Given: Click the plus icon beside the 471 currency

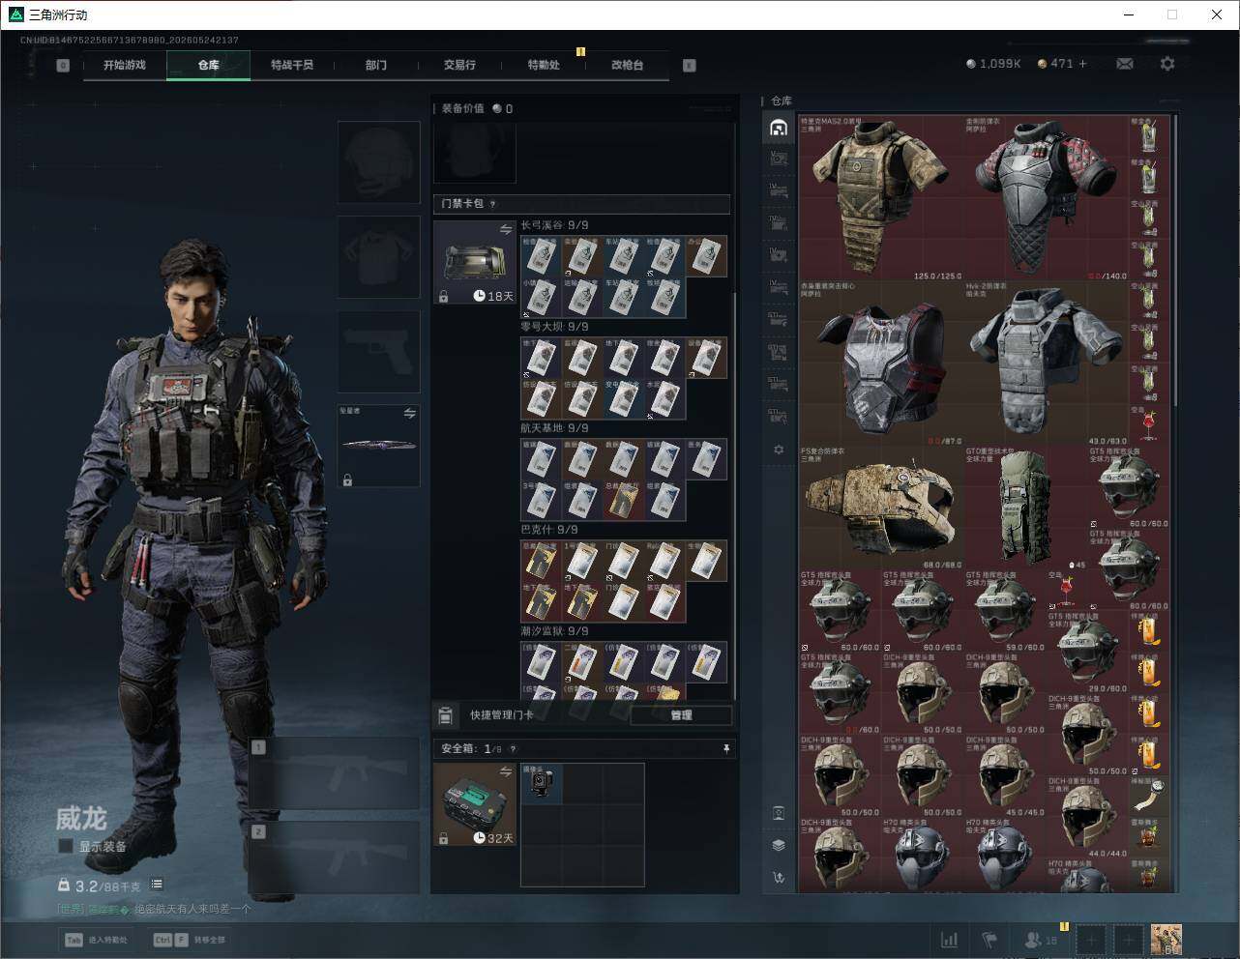Looking at the screenshot, I should pyautogui.click(x=1082, y=64).
